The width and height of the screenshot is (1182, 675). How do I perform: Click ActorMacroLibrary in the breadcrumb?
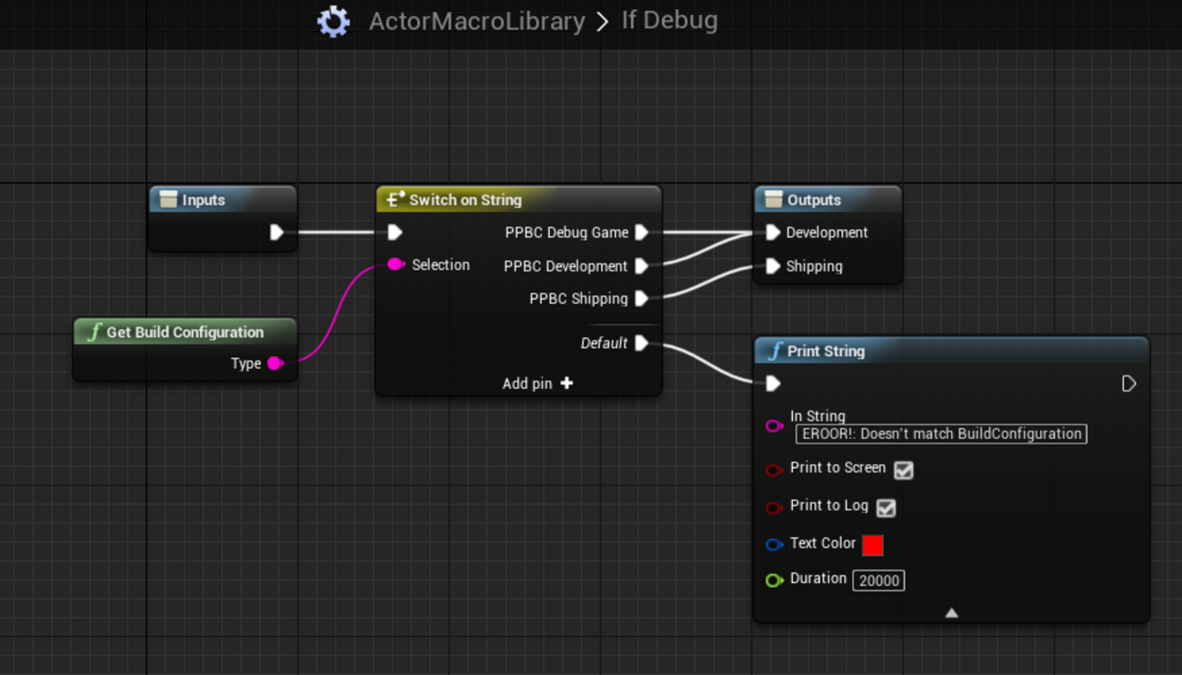pyautogui.click(x=476, y=21)
